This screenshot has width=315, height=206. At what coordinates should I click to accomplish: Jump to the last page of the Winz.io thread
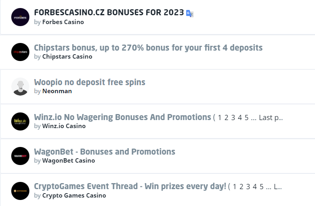tap(271, 118)
